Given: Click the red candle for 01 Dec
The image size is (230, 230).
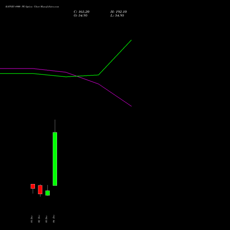Looking at the screenshot, I should (33, 186).
